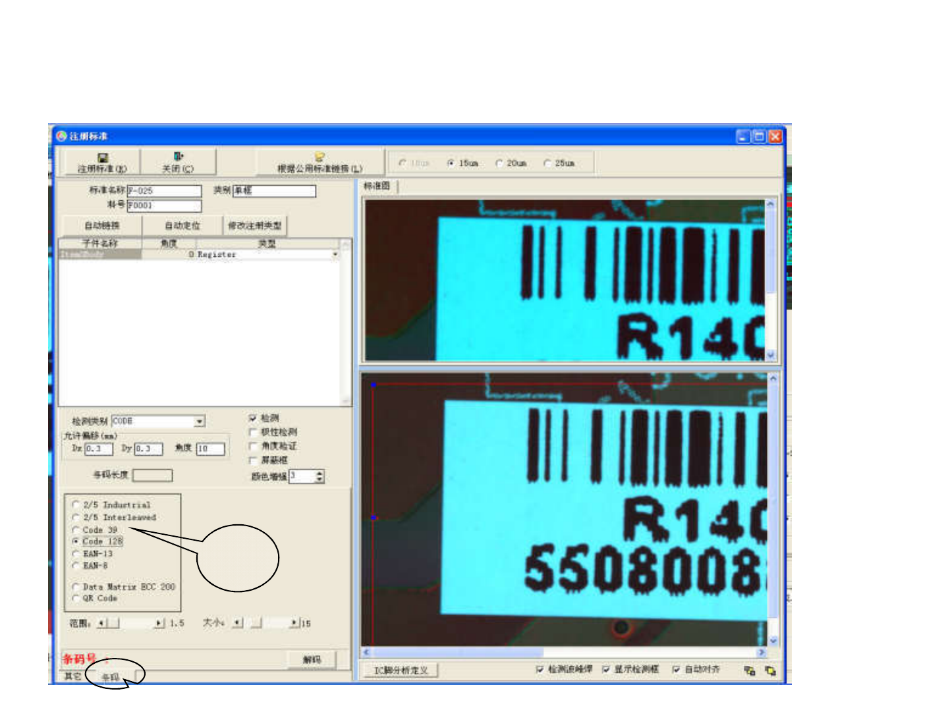The height and width of the screenshot is (708, 944).
Task: Click the 自动定位 button
Action: [x=182, y=225]
